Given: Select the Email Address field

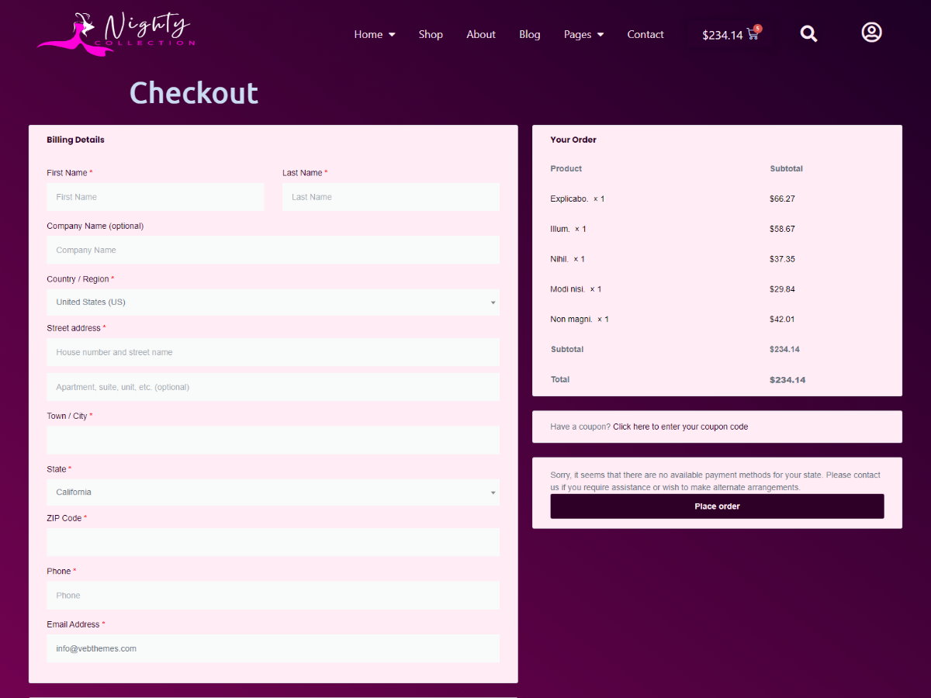Looking at the screenshot, I should [x=273, y=649].
